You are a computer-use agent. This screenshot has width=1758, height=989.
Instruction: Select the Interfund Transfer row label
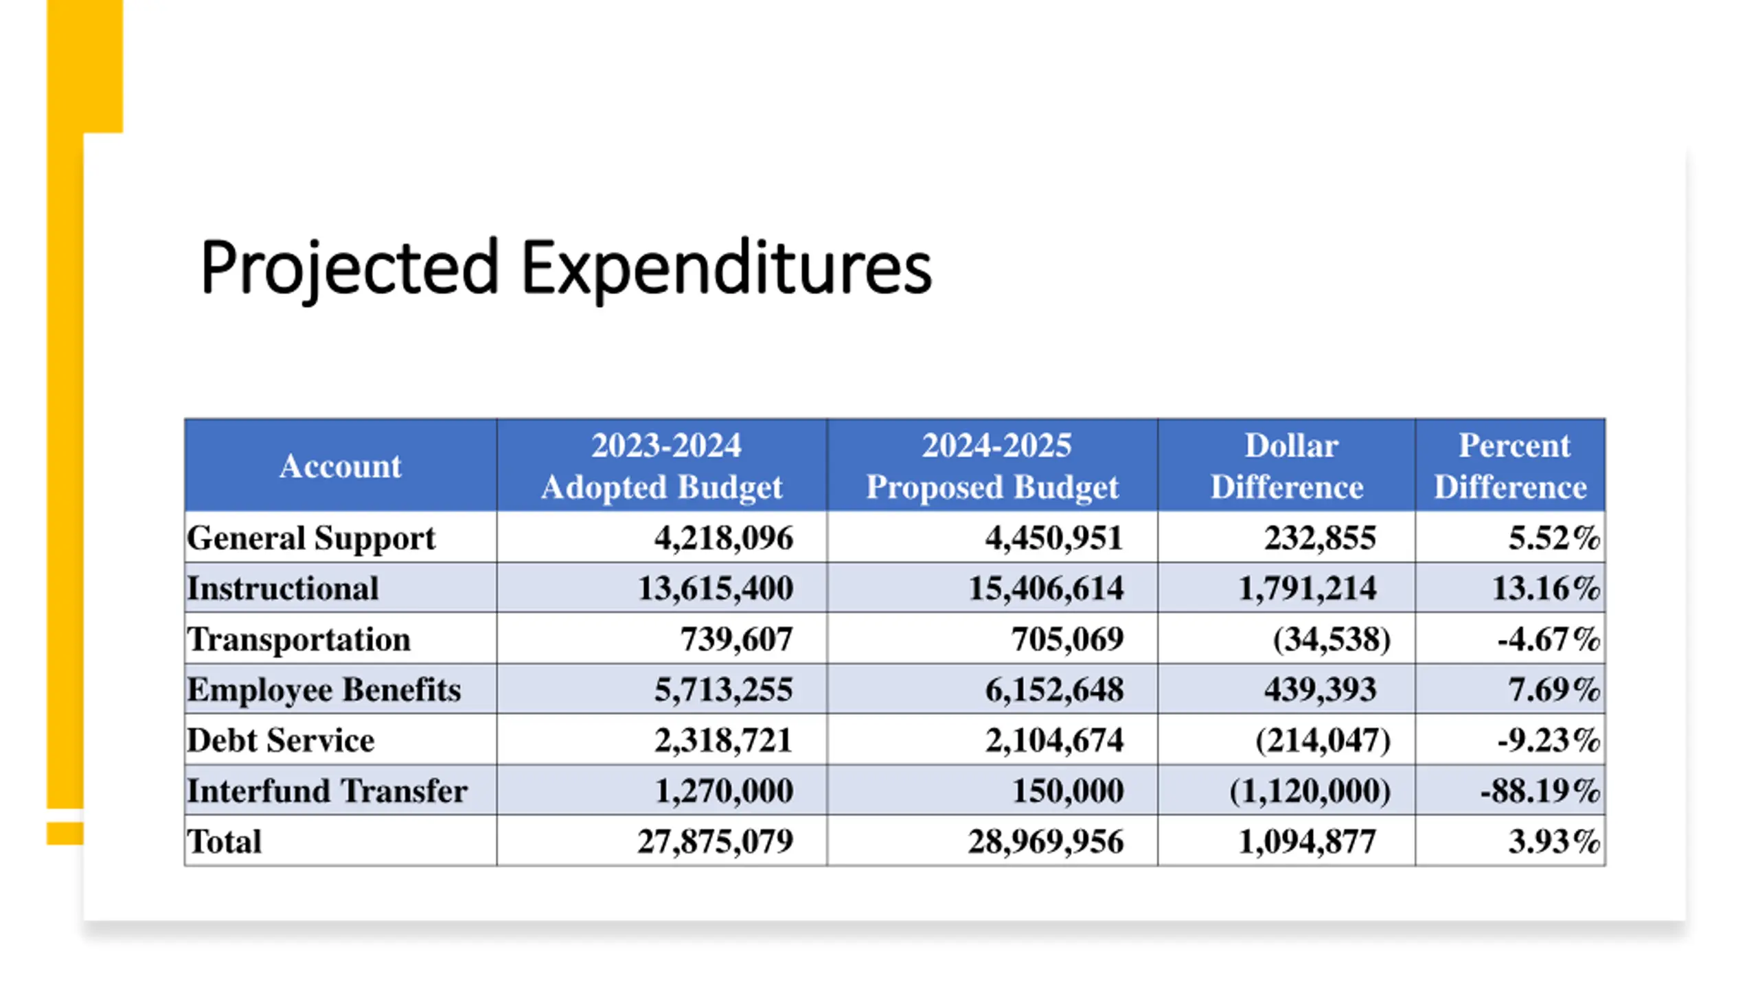coord(327,791)
